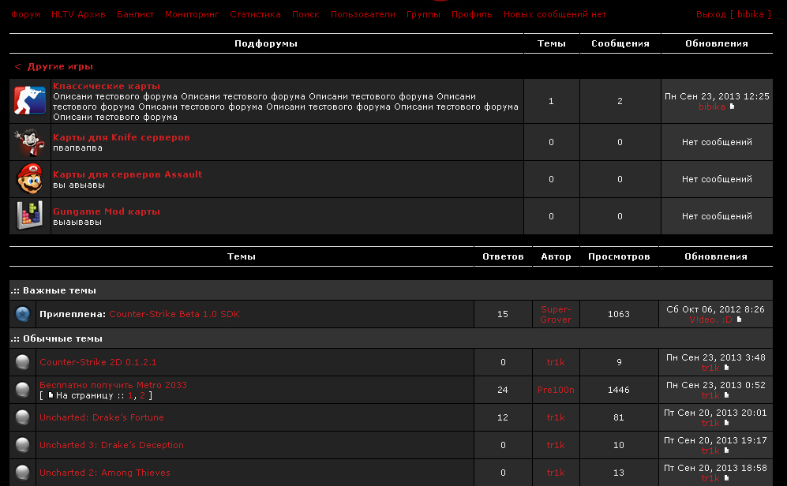Click last-post icon next to Video. :D

pos(739,320)
